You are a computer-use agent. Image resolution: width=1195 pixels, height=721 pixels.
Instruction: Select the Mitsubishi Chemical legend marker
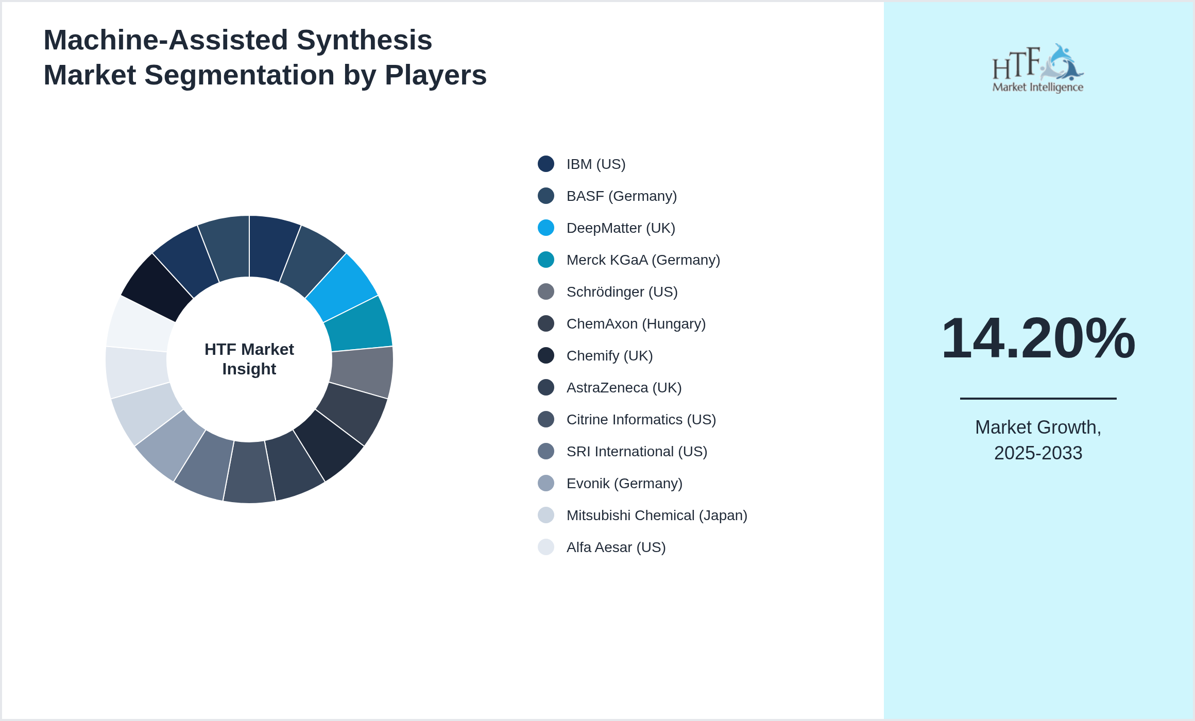point(545,515)
